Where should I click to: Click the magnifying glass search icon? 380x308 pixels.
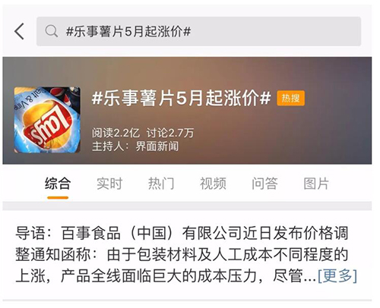(x=51, y=31)
